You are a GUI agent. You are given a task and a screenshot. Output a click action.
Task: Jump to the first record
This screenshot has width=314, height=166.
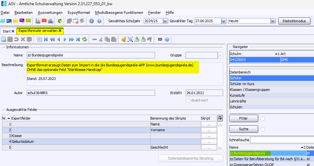tap(46, 39)
